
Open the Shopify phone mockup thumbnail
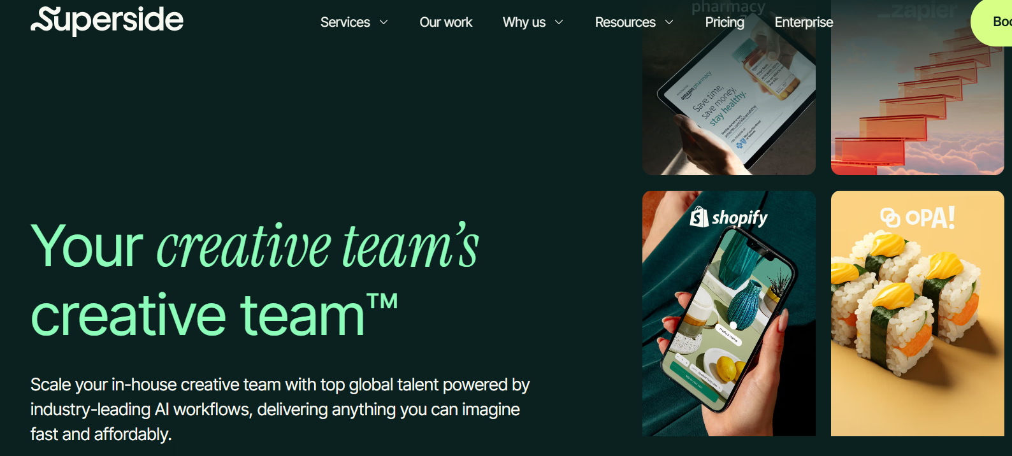(x=729, y=313)
